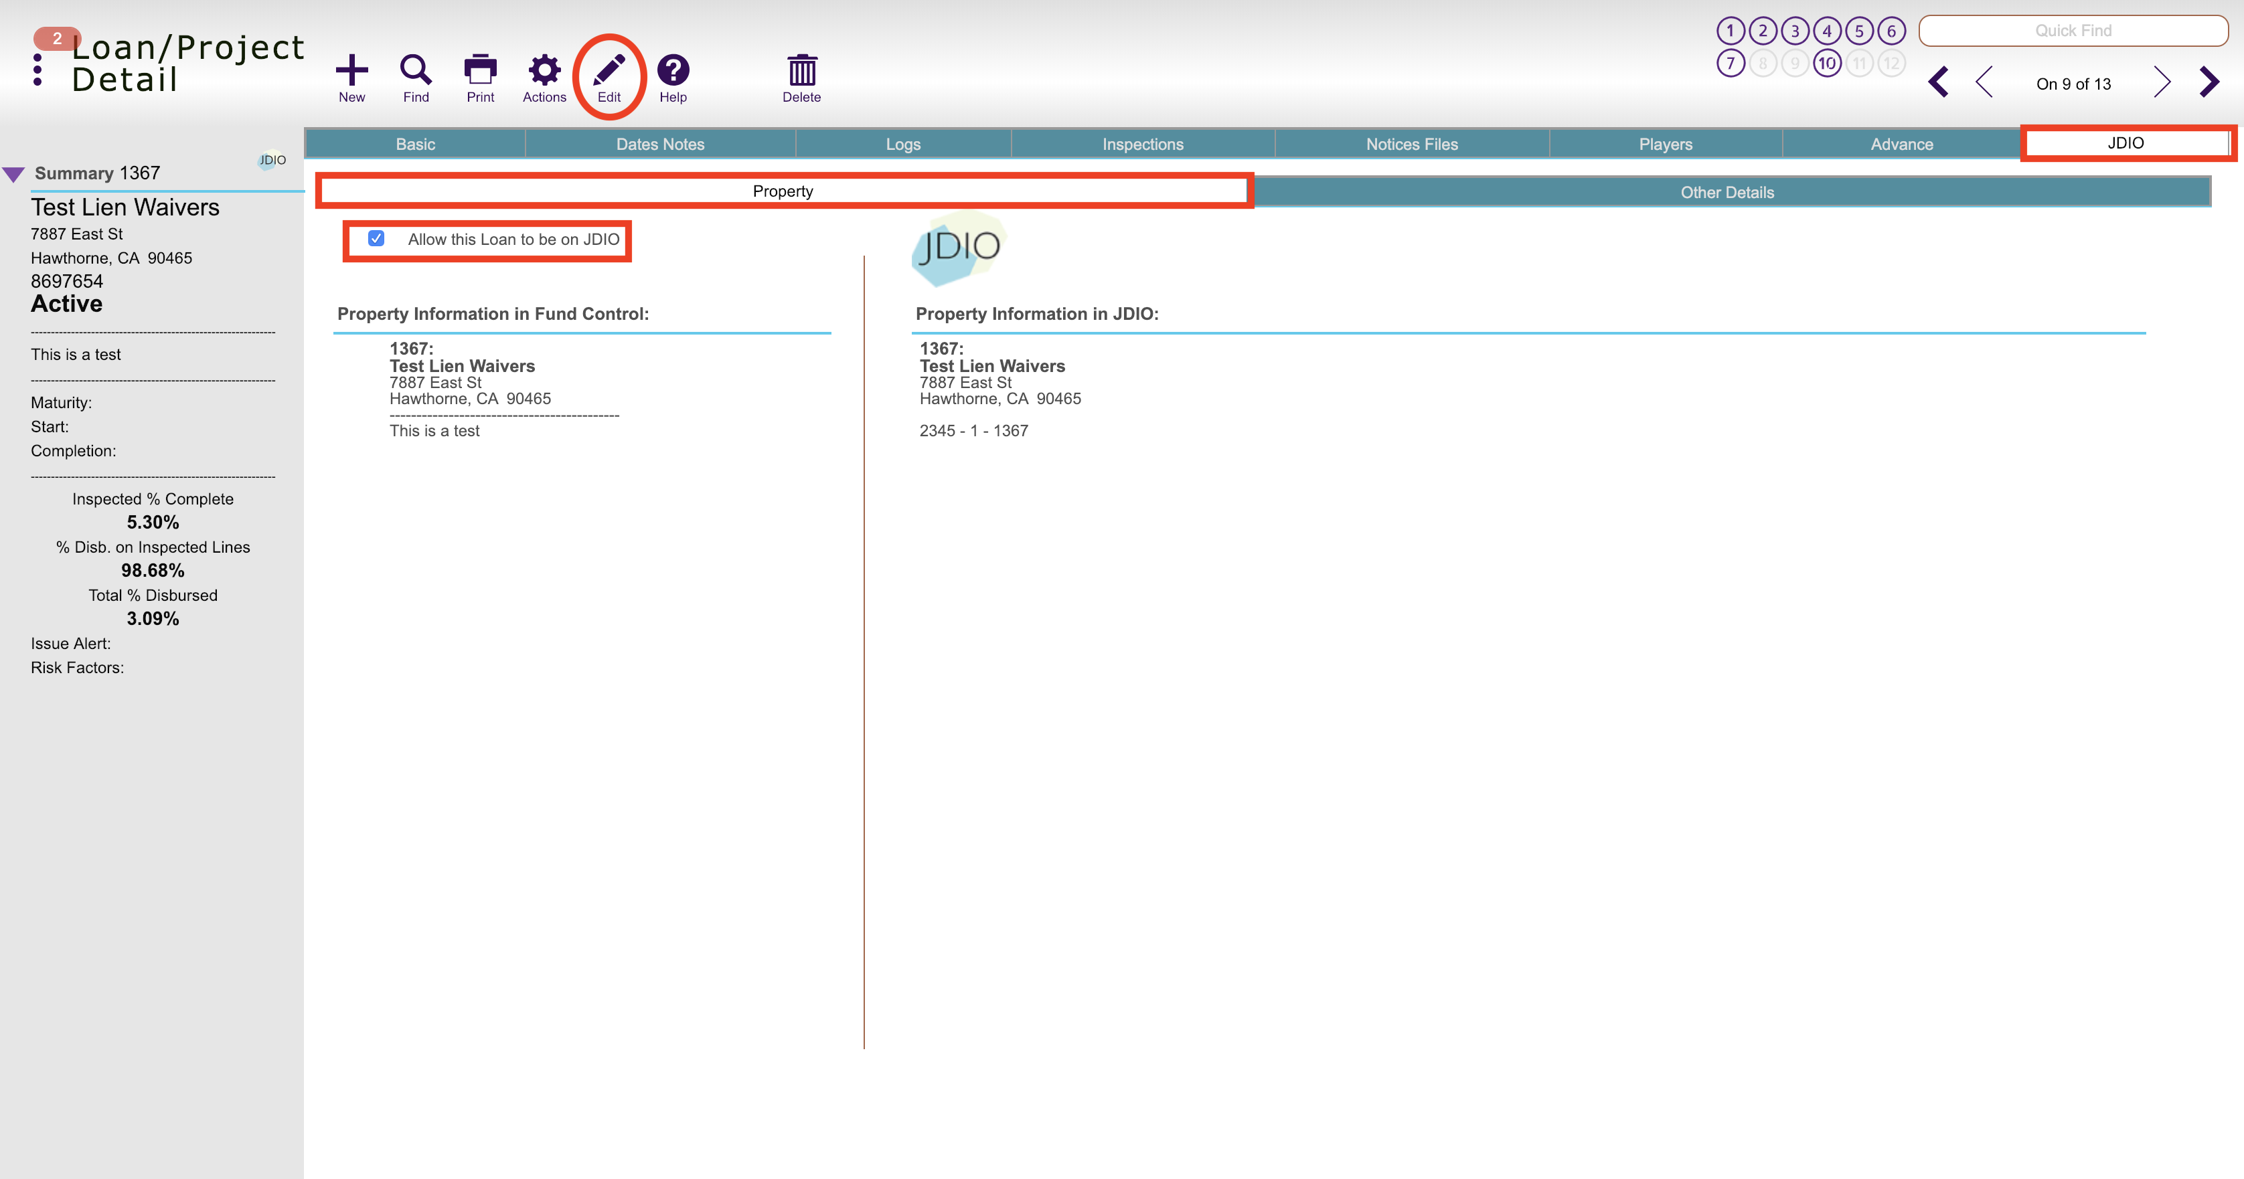Click the Delete trash icon
The width and height of the screenshot is (2244, 1179).
click(801, 70)
